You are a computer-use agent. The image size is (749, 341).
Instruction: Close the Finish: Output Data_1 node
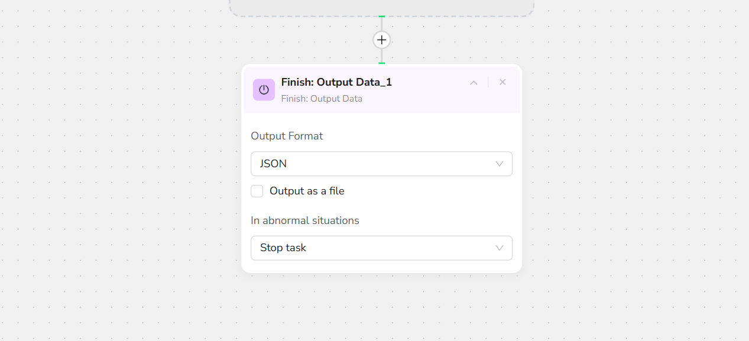point(502,82)
